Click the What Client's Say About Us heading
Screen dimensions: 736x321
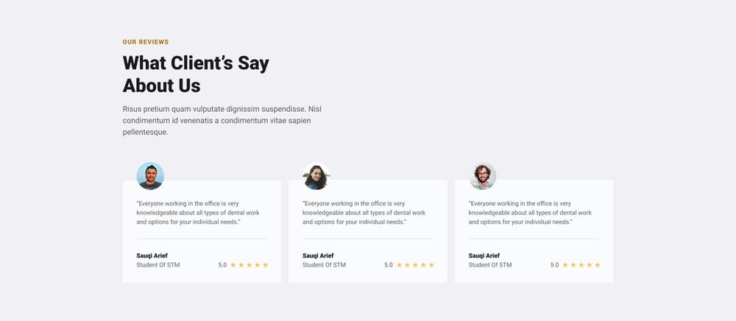[196, 74]
